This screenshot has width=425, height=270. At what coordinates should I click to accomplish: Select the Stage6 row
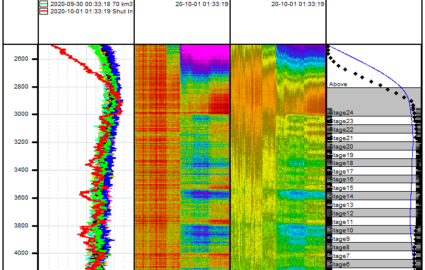point(374,264)
